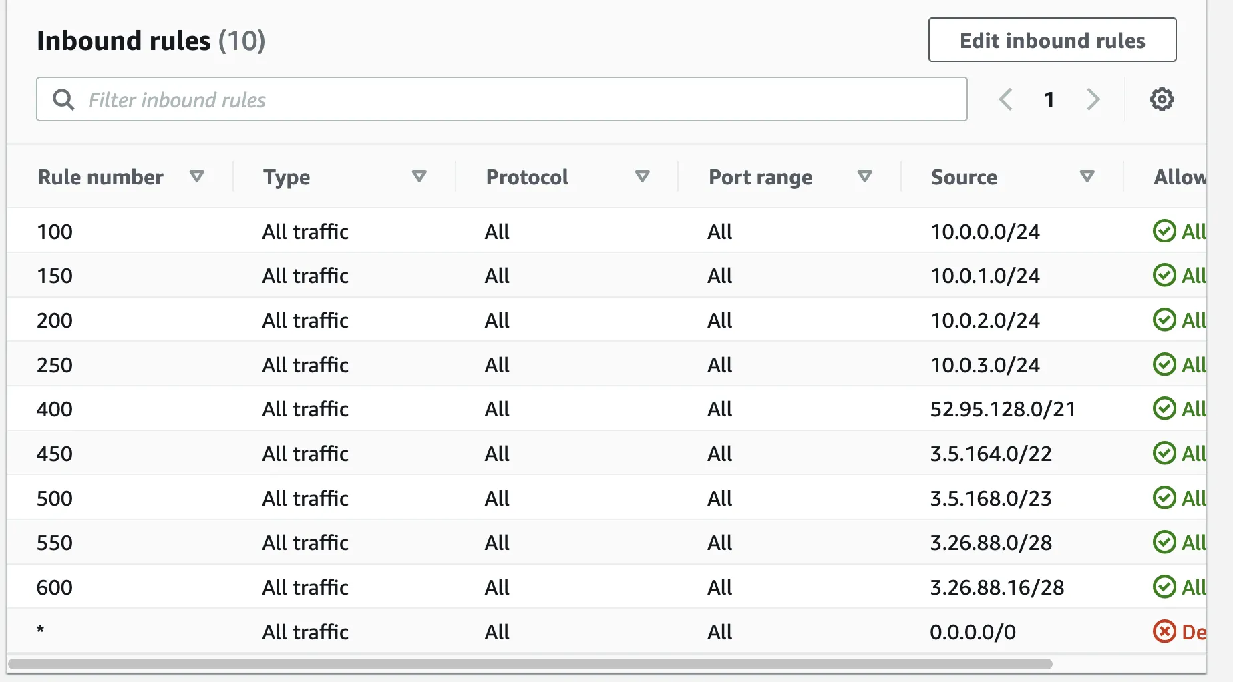The image size is (1233, 682).
Task: Click Edit inbound rules button
Action: tap(1052, 40)
